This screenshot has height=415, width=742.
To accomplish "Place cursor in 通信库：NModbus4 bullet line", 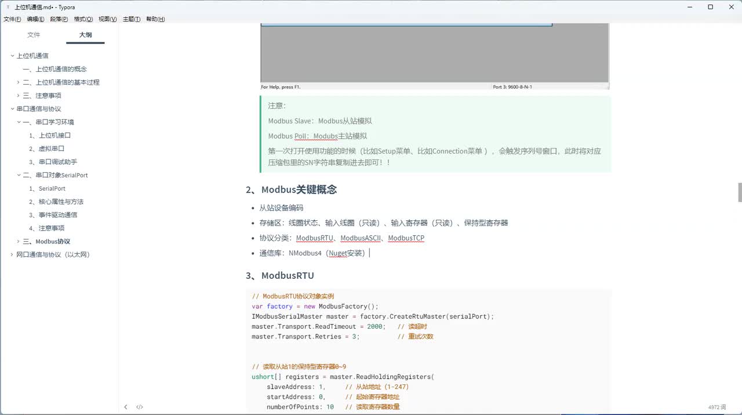I will click(x=314, y=253).
